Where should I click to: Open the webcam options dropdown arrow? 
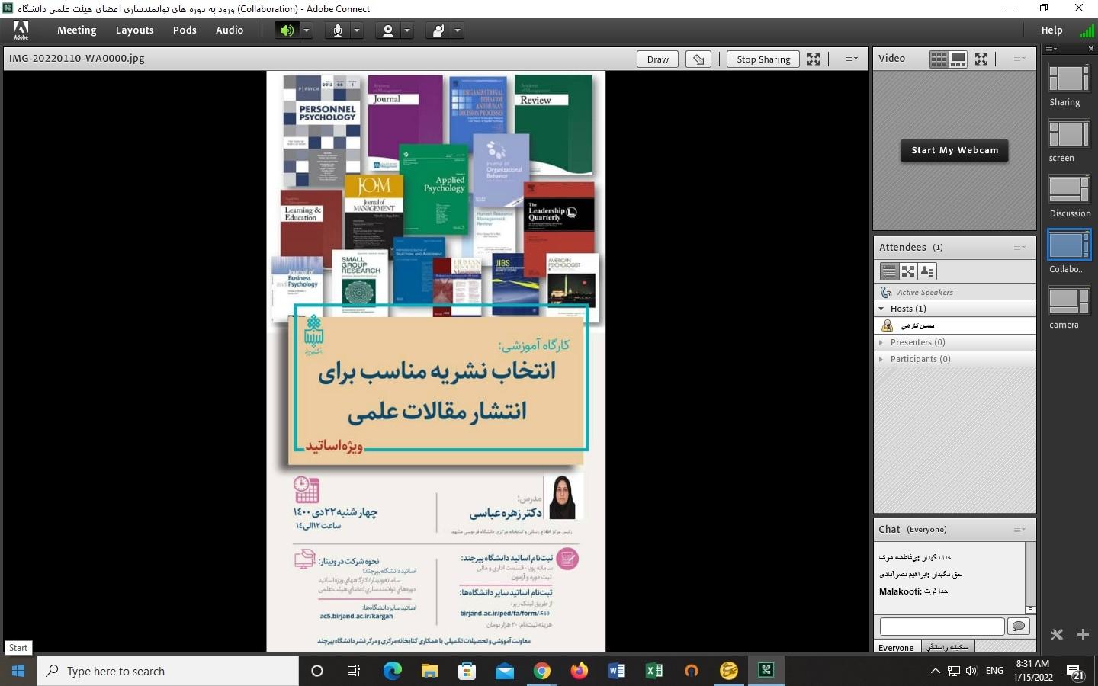(407, 30)
